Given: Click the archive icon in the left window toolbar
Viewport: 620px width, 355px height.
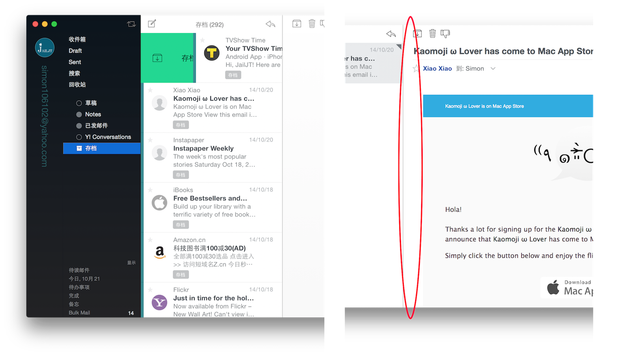Looking at the screenshot, I should pyautogui.click(x=297, y=24).
